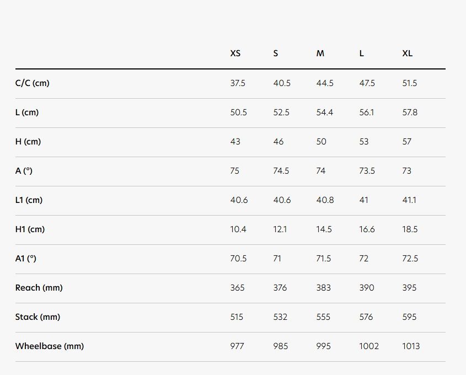Click the A (°) row label
466x375 pixels.
[x=24, y=171]
